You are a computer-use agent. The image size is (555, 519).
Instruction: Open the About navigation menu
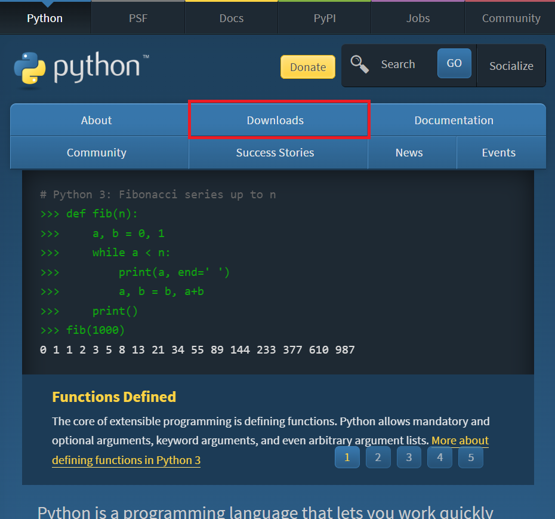click(x=100, y=120)
